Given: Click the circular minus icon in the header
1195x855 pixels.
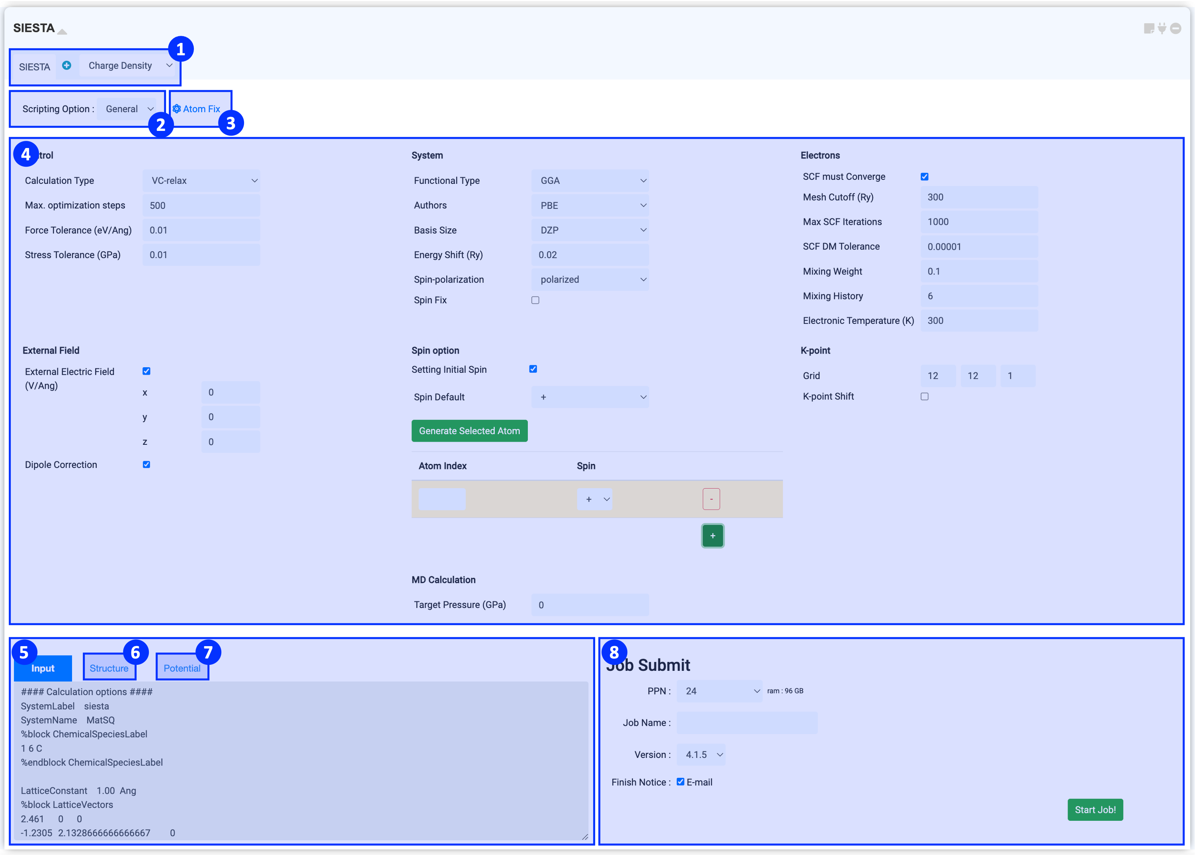Looking at the screenshot, I should [1175, 28].
